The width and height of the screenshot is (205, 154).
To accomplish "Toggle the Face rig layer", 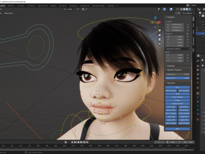I will pos(178,87).
